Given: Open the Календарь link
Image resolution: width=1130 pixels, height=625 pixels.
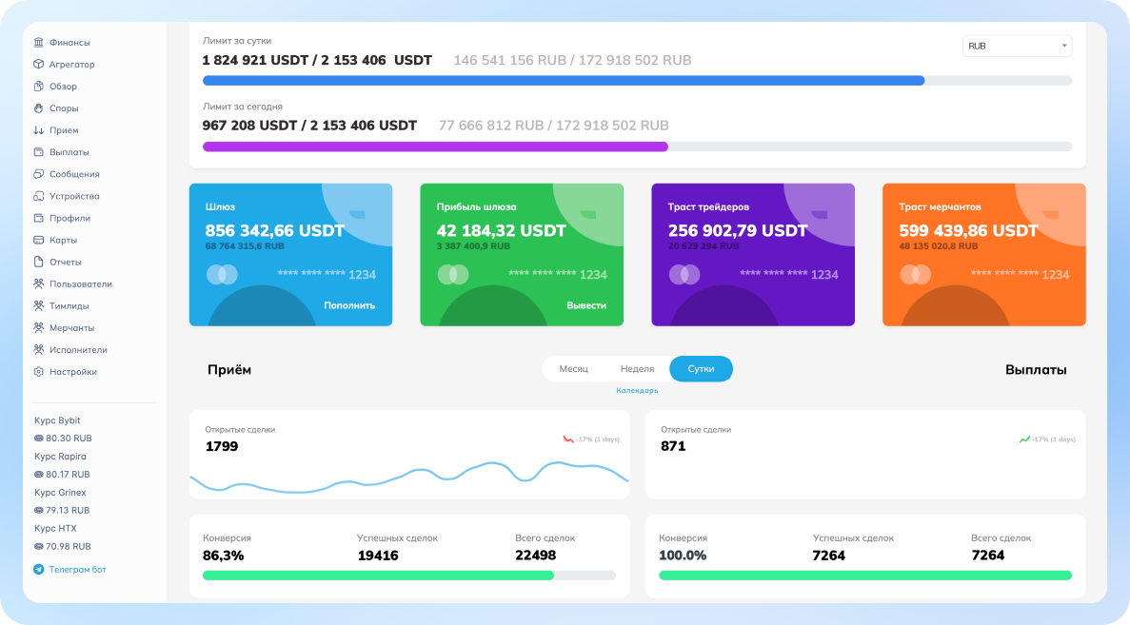Looking at the screenshot, I should click(637, 390).
